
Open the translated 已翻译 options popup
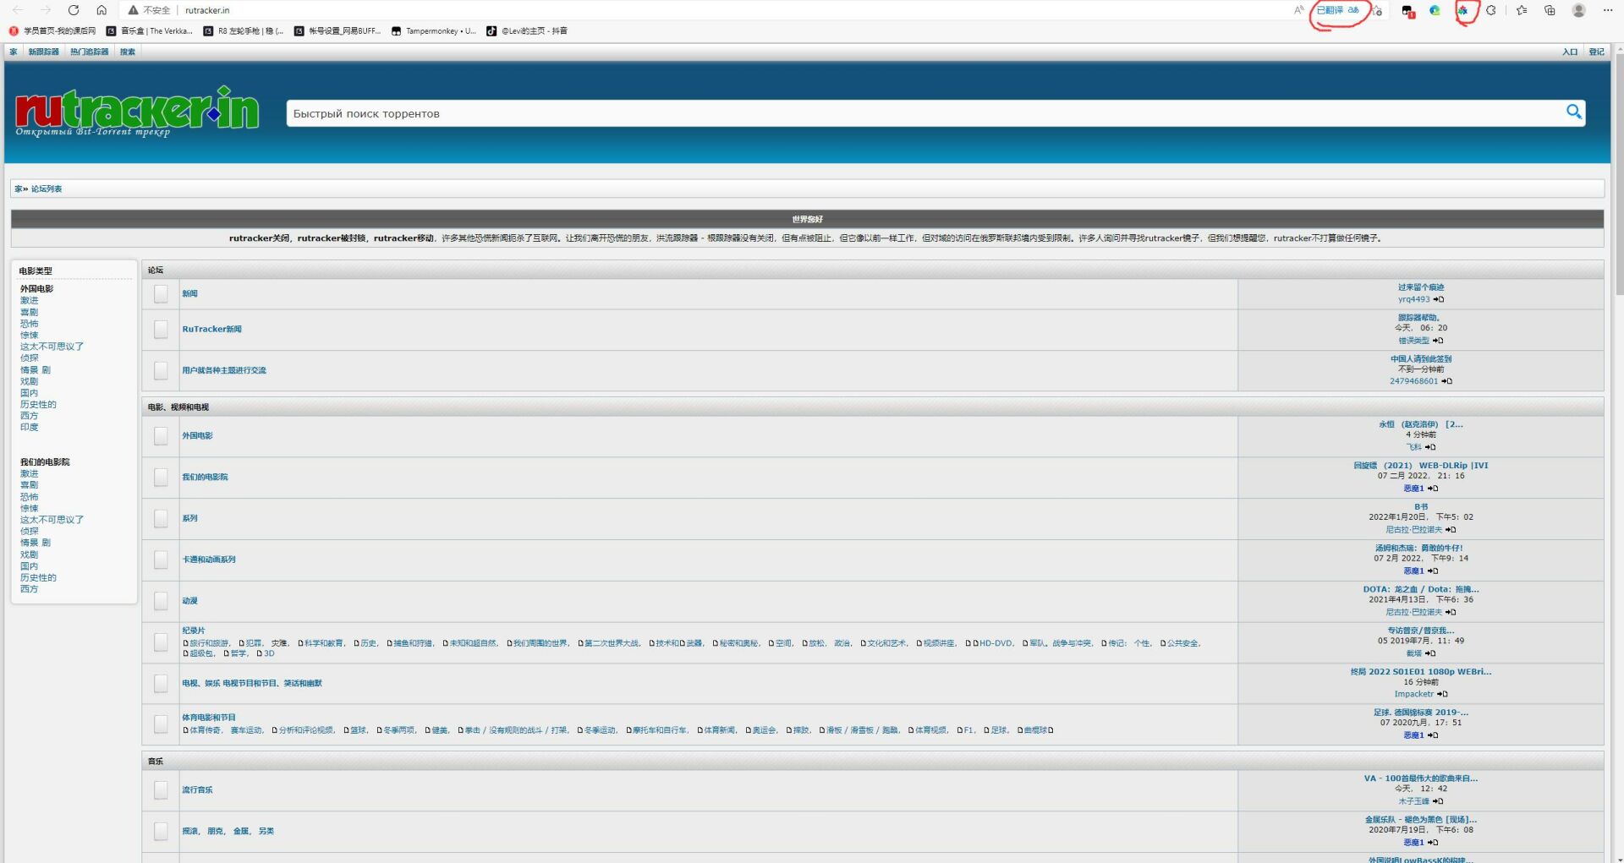(1337, 11)
